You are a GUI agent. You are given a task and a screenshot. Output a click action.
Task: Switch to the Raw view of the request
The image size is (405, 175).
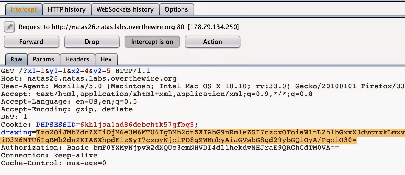(x=16, y=59)
